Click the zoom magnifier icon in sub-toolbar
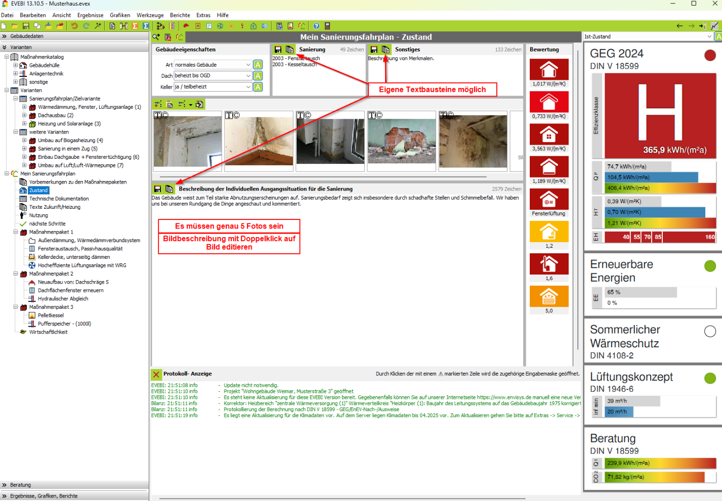The width and height of the screenshot is (722, 501). coord(156,37)
